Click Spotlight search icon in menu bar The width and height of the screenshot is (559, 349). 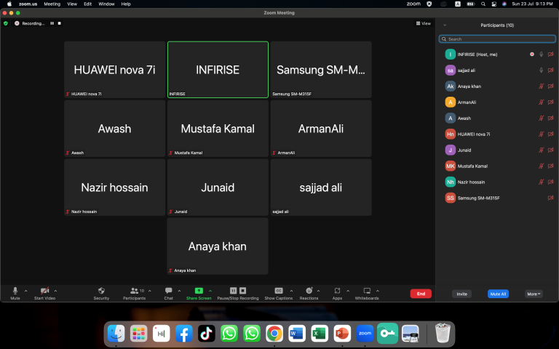(483, 4)
